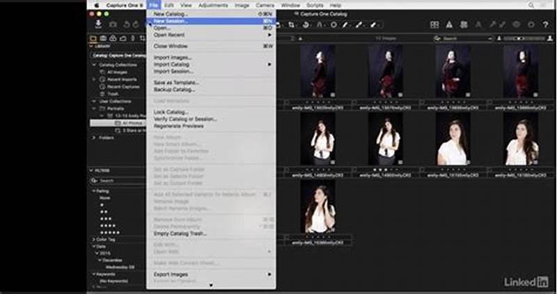Open the Camera menu
The width and height of the screenshot is (557, 294).
(x=265, y=6)
